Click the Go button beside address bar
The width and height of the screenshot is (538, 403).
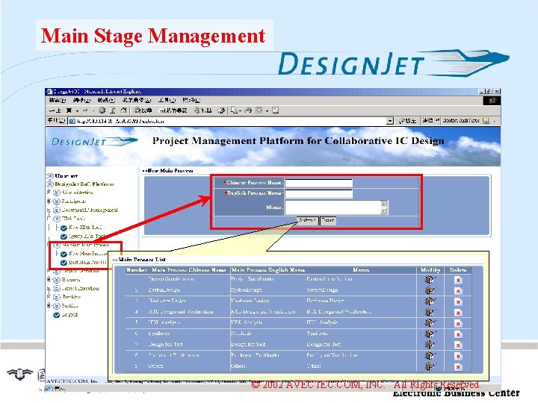click(x=408, y=121)
